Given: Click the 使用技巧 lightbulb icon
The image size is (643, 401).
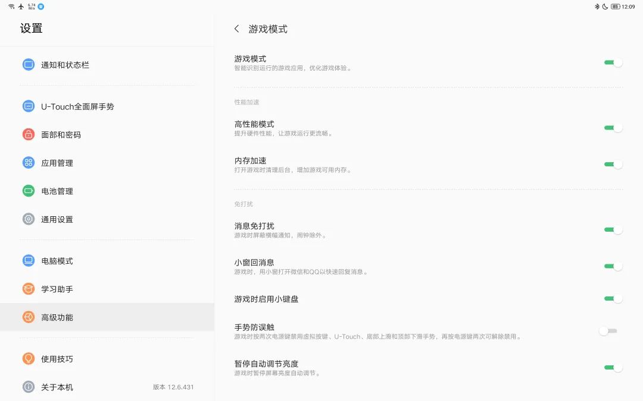Looking at the screenshot, I should (x=28, y=358).
